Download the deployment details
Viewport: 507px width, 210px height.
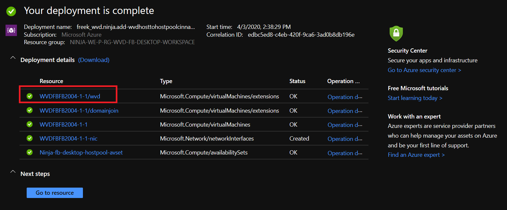[94, 60]
